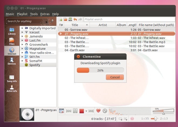The image size is (178, 127).
Task: Expand Digitally Imported tree node
Action: point(22,28)
